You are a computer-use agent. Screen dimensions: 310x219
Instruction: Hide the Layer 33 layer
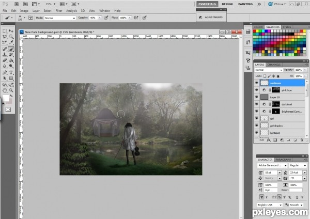[257, 97]
